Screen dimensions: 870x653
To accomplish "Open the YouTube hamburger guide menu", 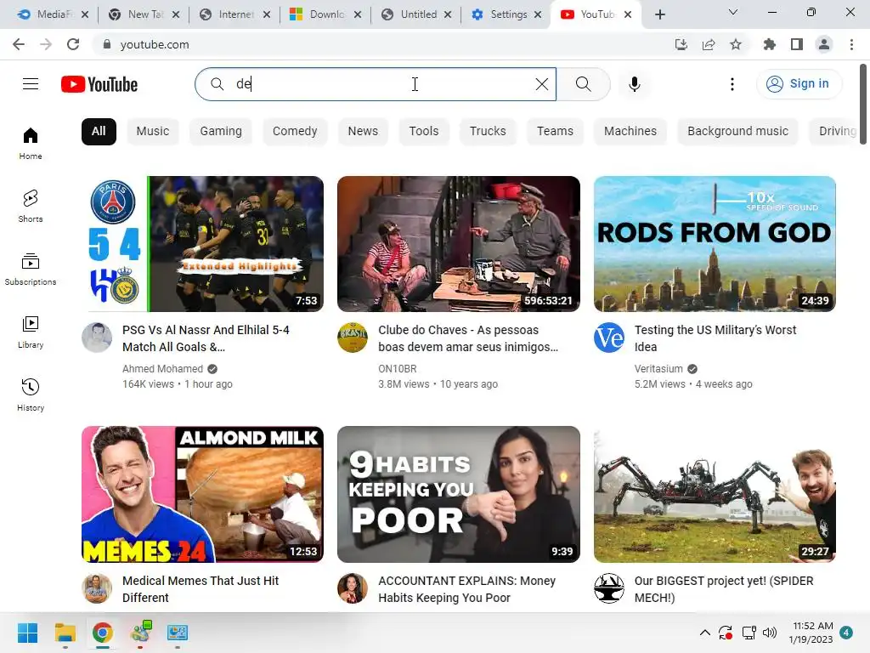I will pos(31,84).
